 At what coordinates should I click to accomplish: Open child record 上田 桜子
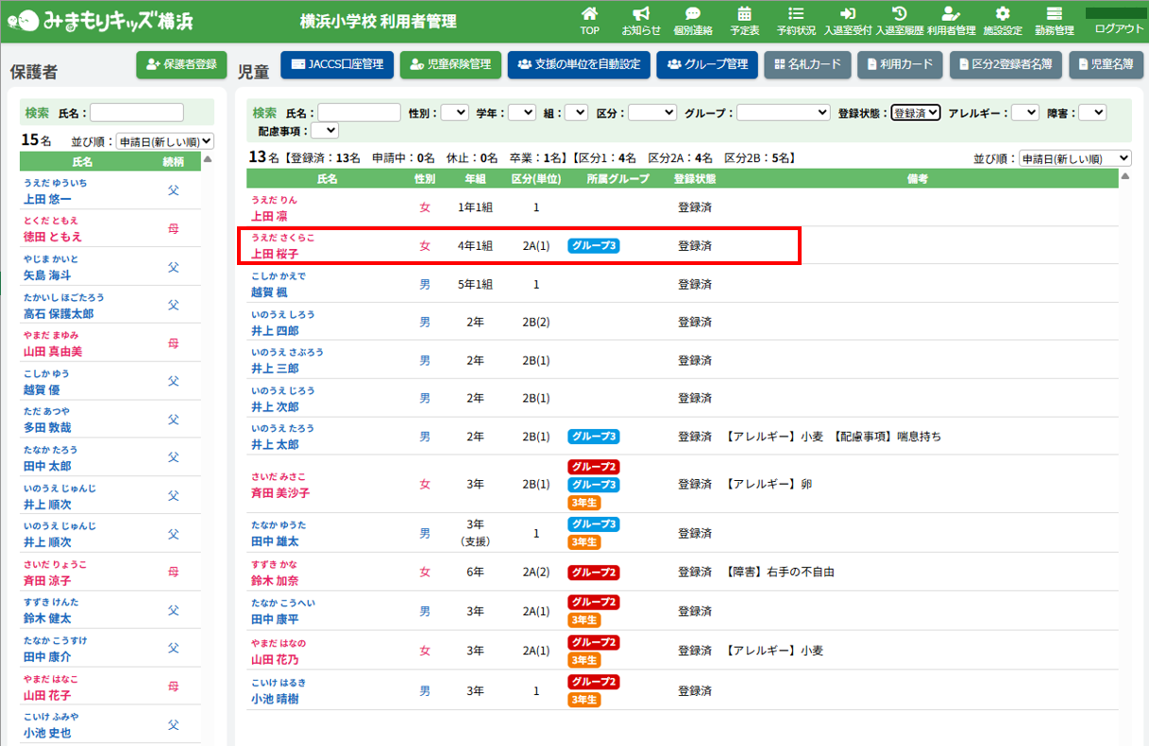(275, 254)
